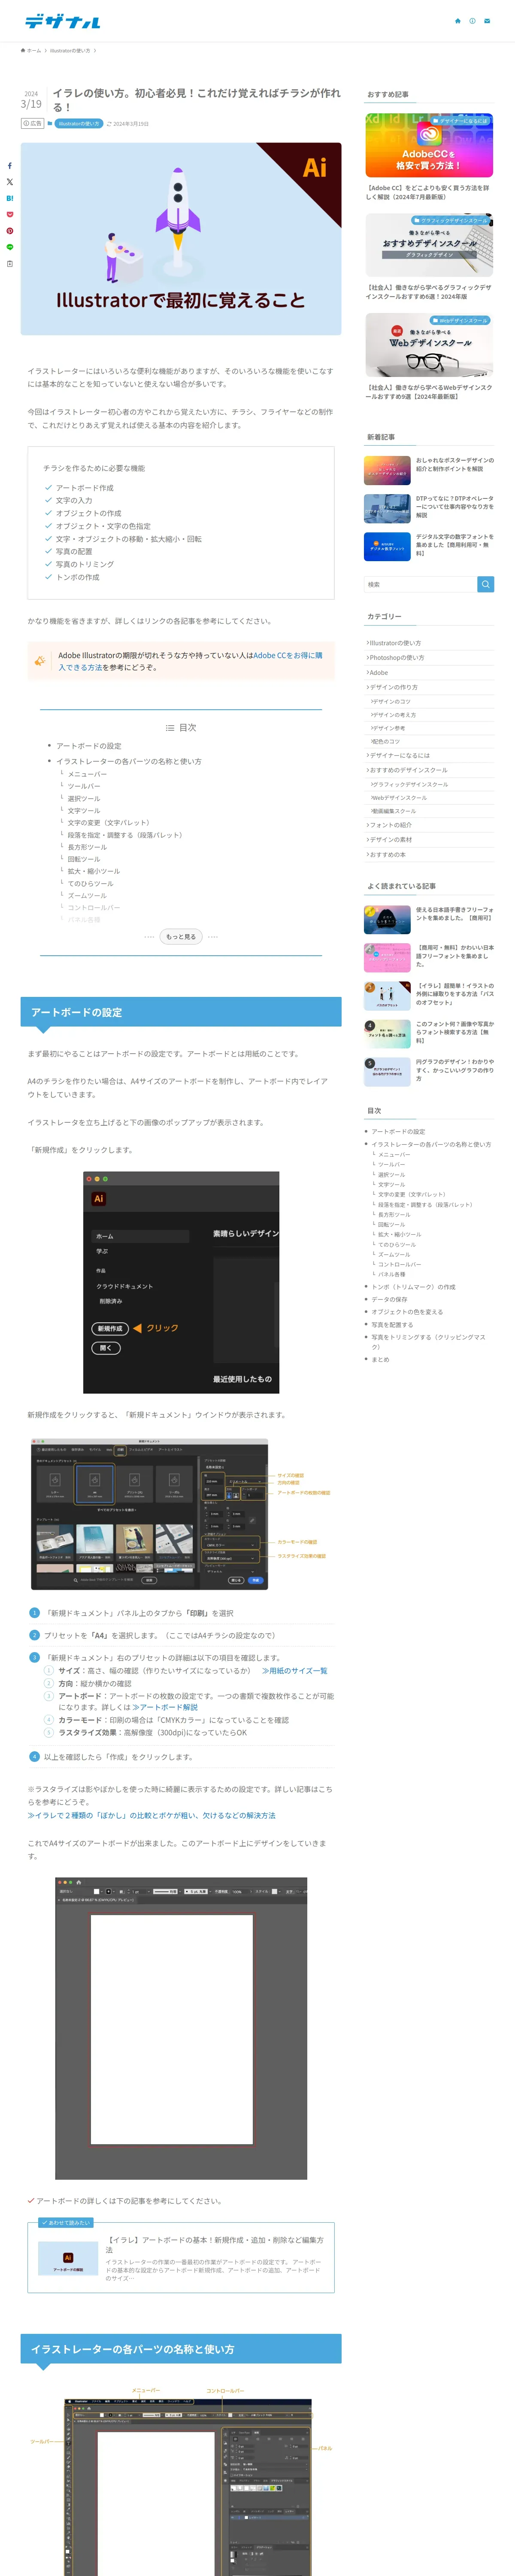
Task: Click the デザナル site logo
Action: (x=63, y=21)
